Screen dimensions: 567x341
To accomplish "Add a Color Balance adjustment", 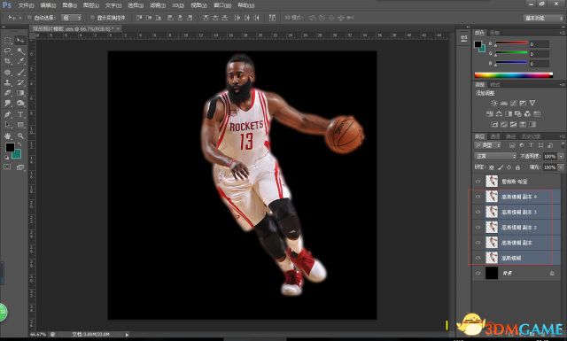I will tap(499, 114).
